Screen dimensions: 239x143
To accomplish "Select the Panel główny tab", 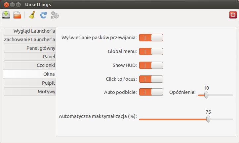I will click(x=30, y=48).
